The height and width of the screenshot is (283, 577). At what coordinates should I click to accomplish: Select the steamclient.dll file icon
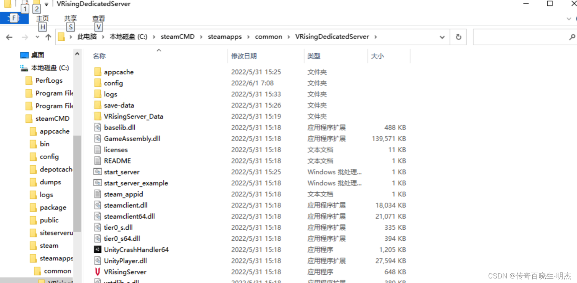click(98, 205)
